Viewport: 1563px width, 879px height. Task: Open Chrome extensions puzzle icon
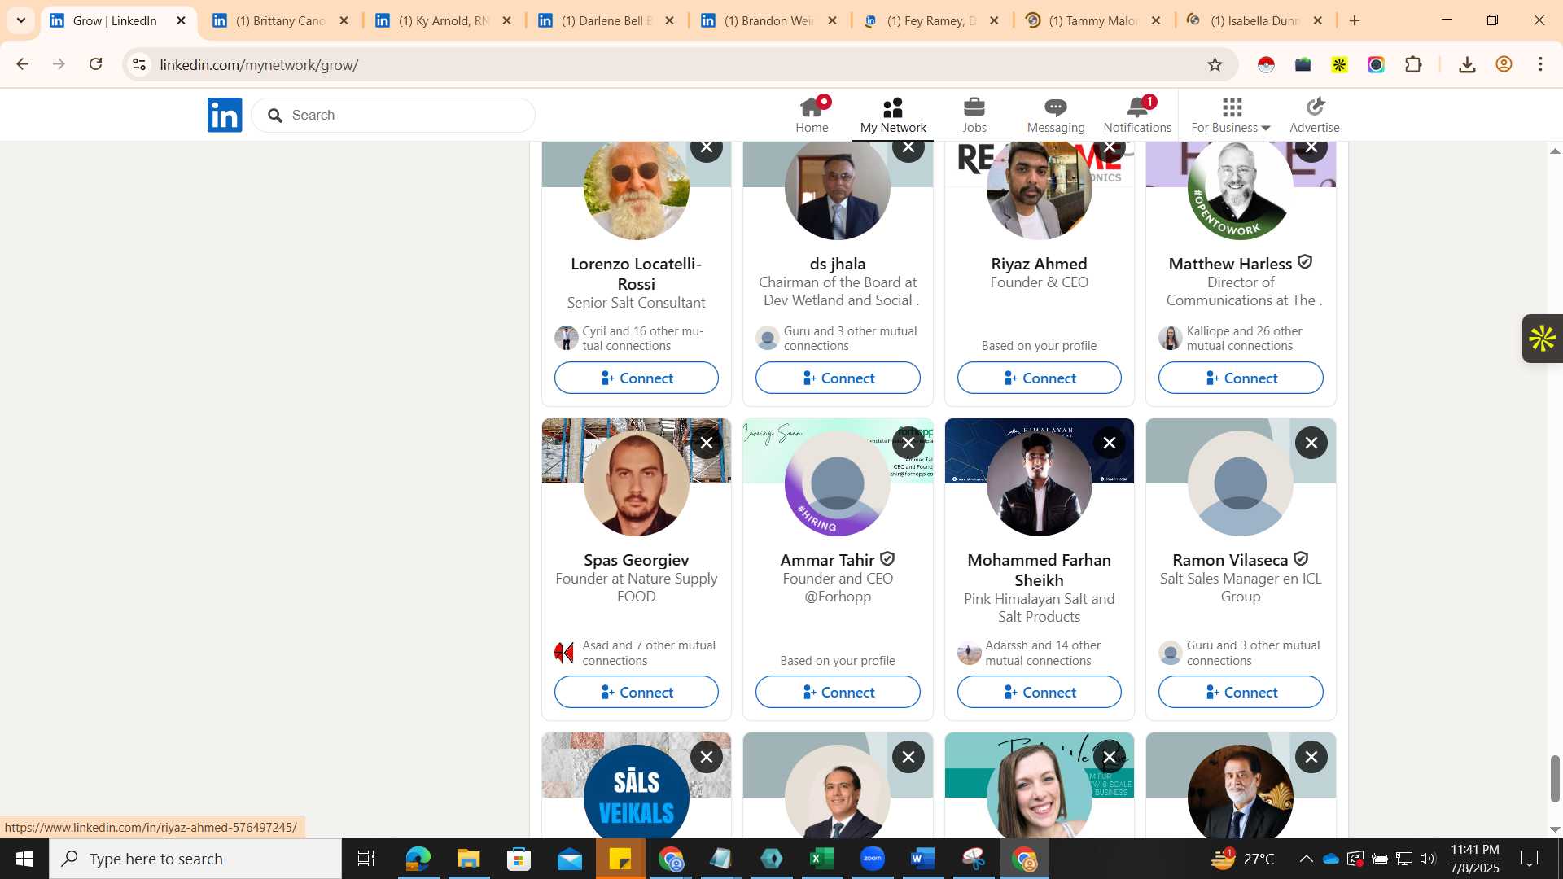1413,64
